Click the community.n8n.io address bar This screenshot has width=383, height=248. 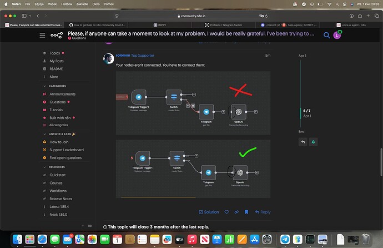tap(191, 16)
